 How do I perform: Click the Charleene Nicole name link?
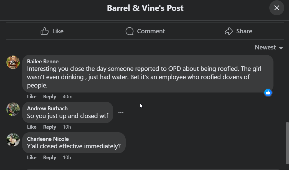click(48, 139)
